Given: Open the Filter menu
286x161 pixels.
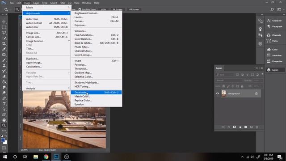Looking at the screenshot, I should [62, 3].
